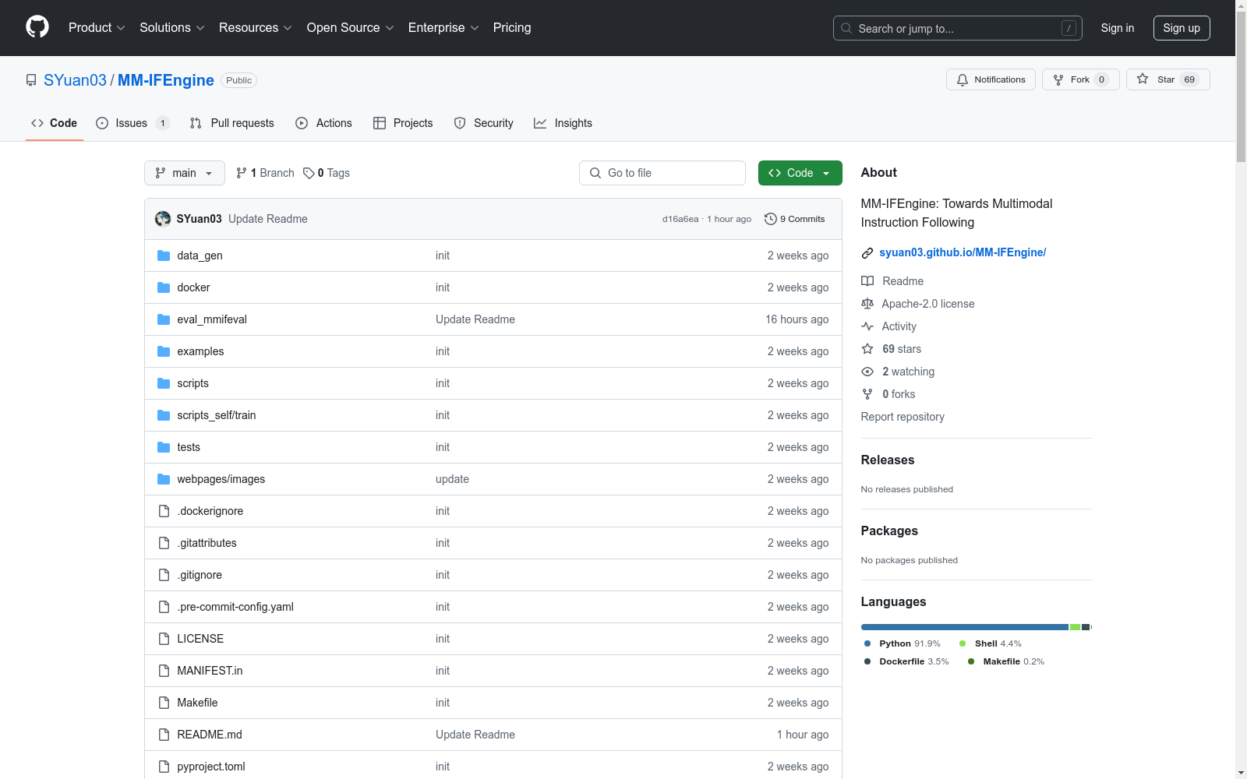Click the link chain icon in About

coord(867,252)
